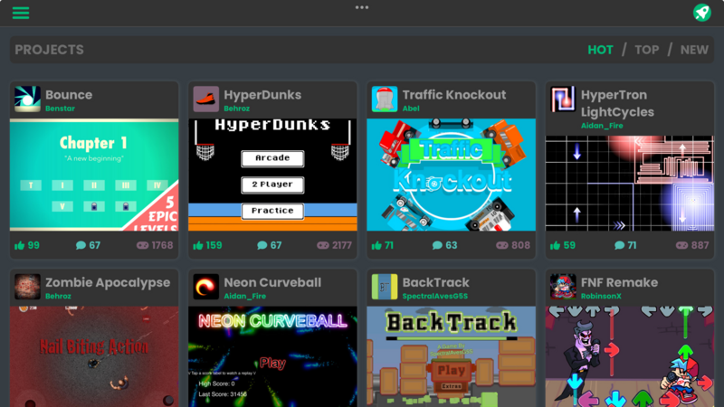Open Zombie Apocalypse title link
724x407 pixels.
108,282
